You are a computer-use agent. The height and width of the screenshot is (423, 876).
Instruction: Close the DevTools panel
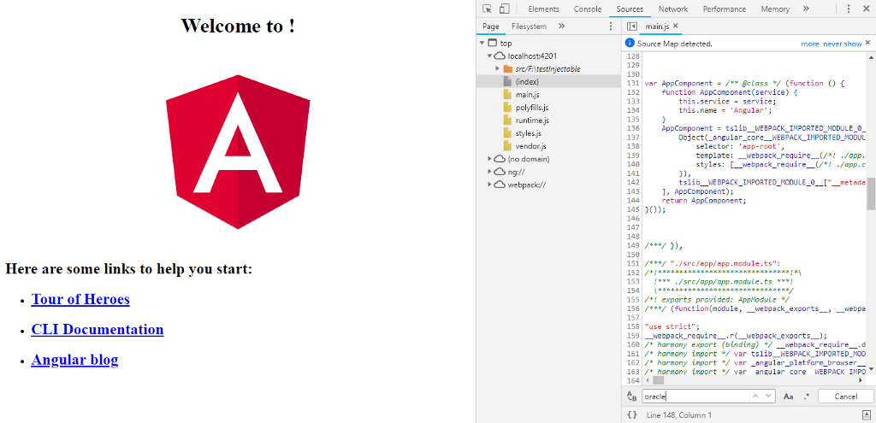pyautogui.click(x=866, y=9)
